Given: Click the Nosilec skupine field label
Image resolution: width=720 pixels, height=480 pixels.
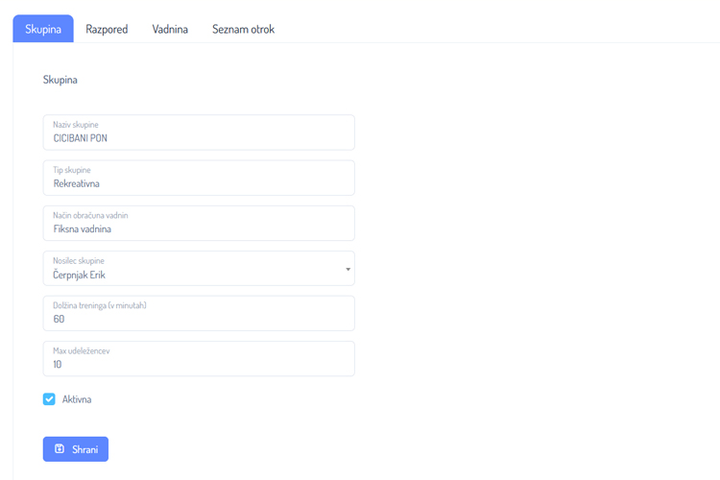Looking at the screenshot, I should 79,261.
